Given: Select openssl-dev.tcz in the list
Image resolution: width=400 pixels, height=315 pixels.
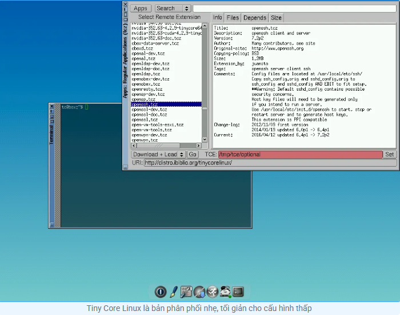Looking at the screenshot, I should point(166,110).
